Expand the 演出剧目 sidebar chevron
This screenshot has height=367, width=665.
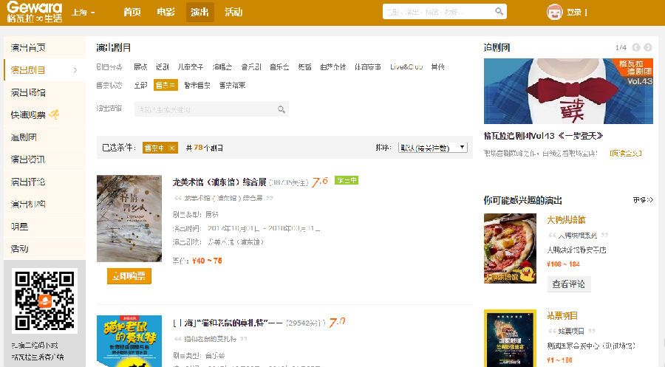[75, 70]
